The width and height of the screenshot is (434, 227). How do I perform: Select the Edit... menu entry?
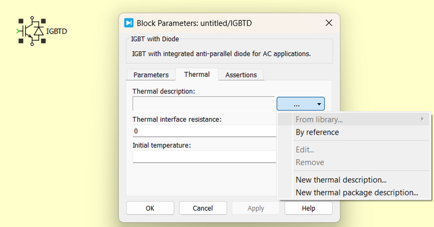305,150
